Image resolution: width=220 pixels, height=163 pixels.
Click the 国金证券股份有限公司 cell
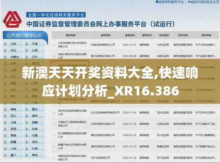coord(103,135)
